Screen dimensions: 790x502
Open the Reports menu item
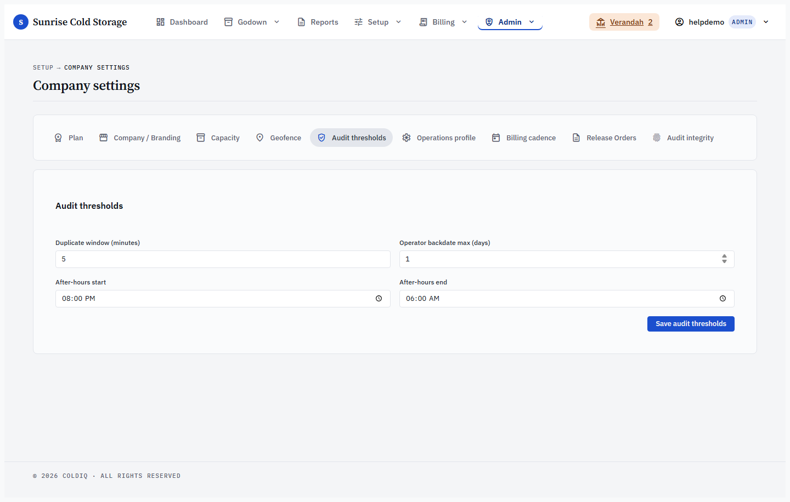point(317,22)
